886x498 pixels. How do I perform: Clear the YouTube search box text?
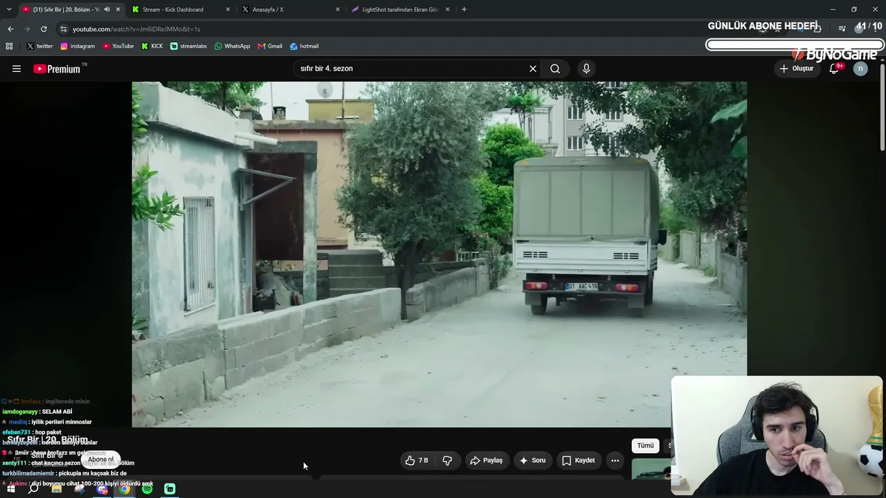533,68
